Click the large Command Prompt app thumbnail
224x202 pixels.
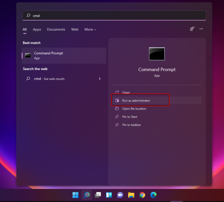click(157, 54)
